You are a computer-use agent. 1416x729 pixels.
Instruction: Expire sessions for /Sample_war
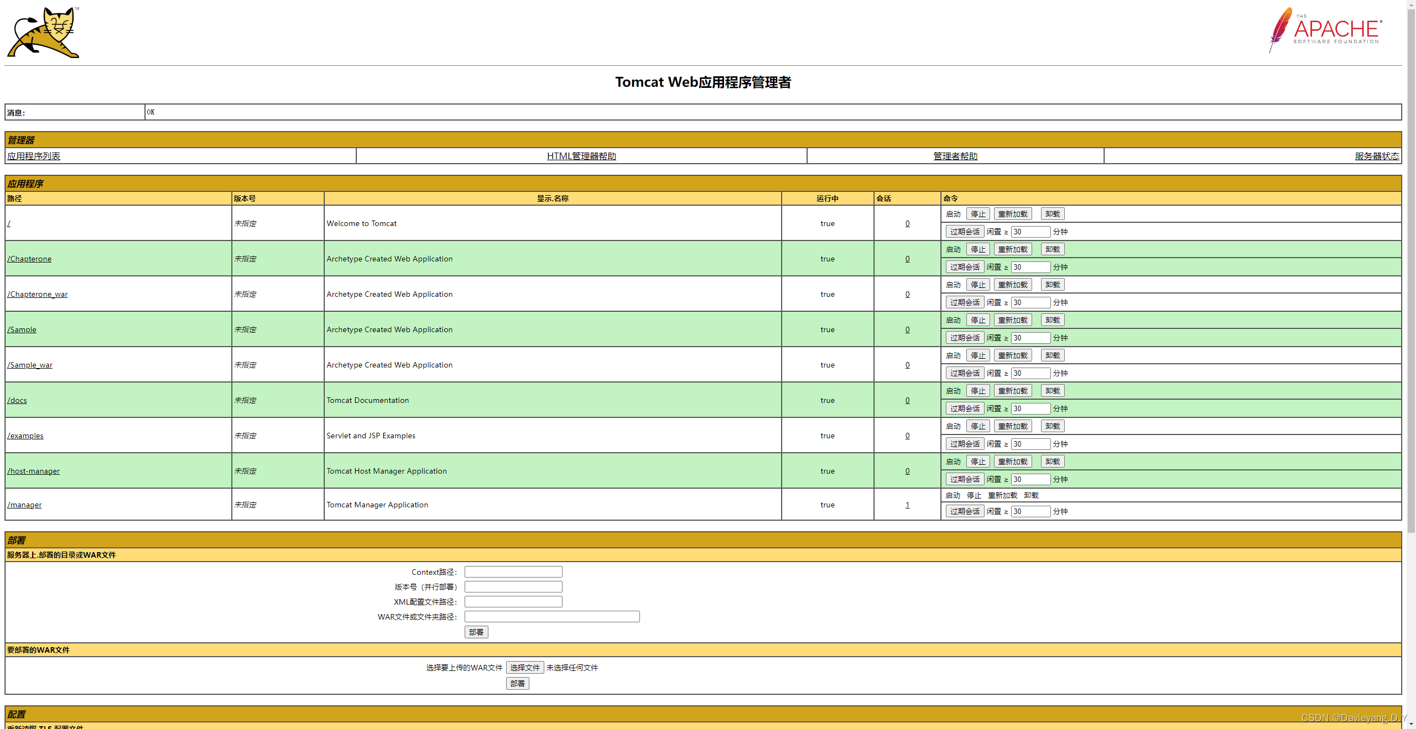[965, 373]
